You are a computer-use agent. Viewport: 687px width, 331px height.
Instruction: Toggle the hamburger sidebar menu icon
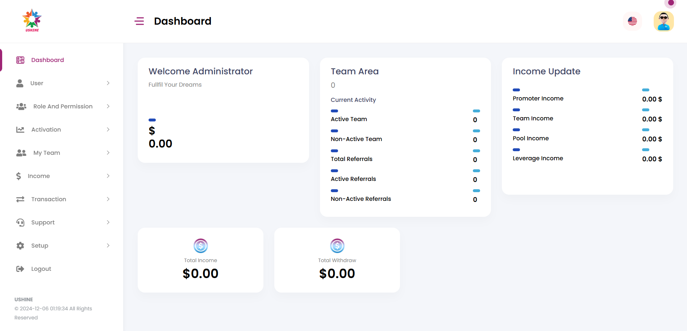coord(139,21)
